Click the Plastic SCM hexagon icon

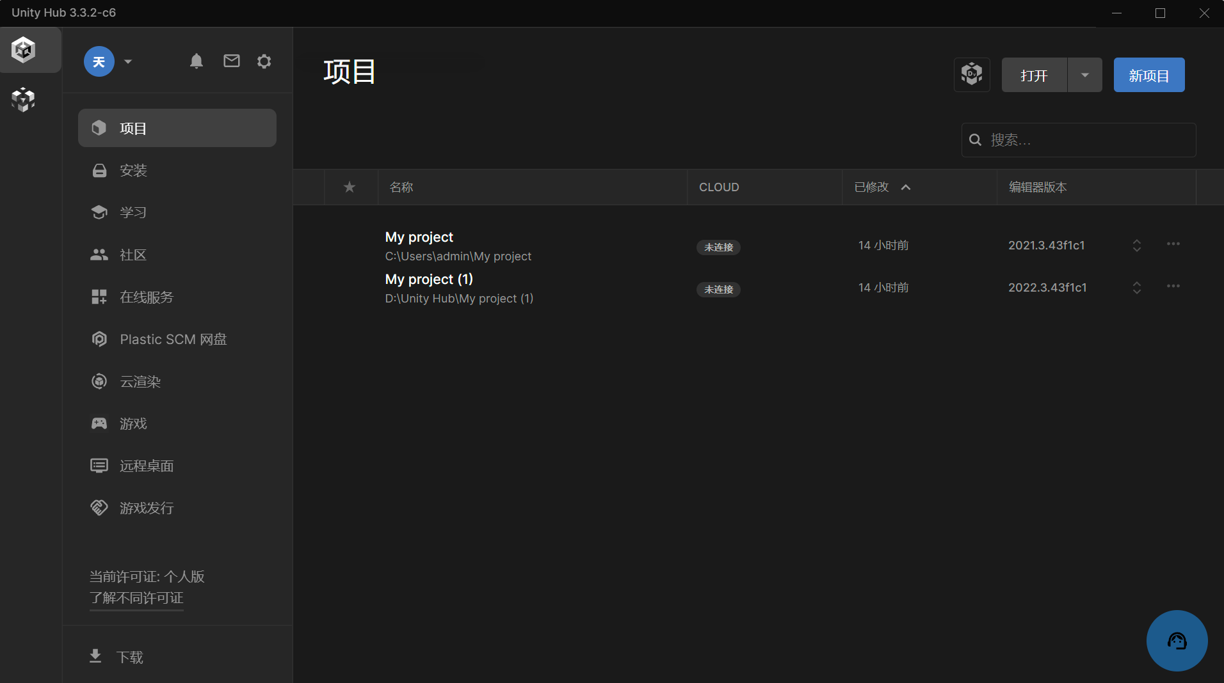point(99,339)
